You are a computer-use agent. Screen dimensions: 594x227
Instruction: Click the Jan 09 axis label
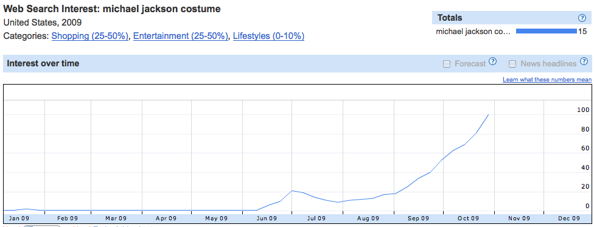point(18,218)
